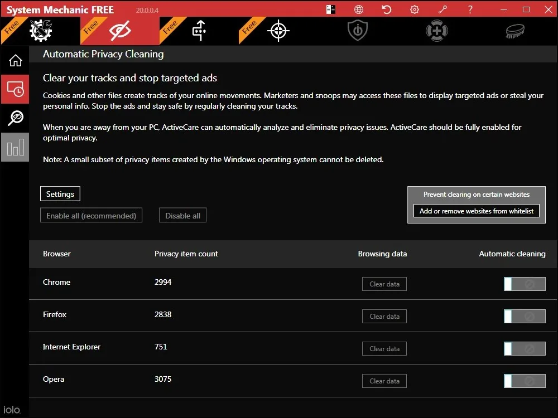Select the Firefox browser row name

click(55, 314)
